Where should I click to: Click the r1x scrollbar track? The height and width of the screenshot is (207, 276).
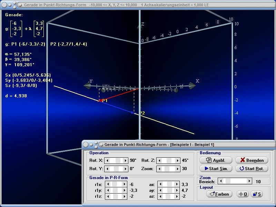(116, 184)
